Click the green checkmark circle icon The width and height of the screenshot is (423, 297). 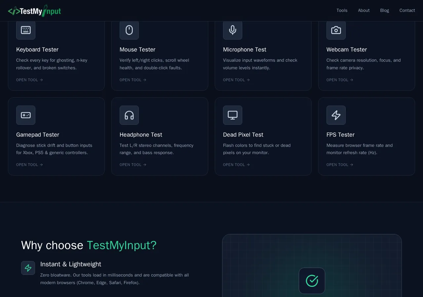[x=312, y=281]
